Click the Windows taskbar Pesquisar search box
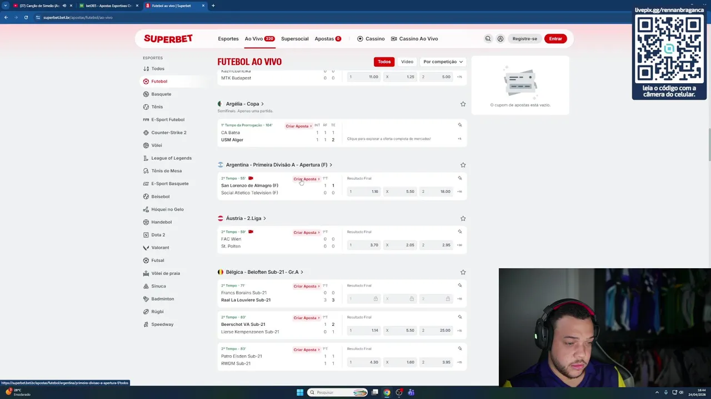The width and height of the screenshot is (711, 399). 338,392
